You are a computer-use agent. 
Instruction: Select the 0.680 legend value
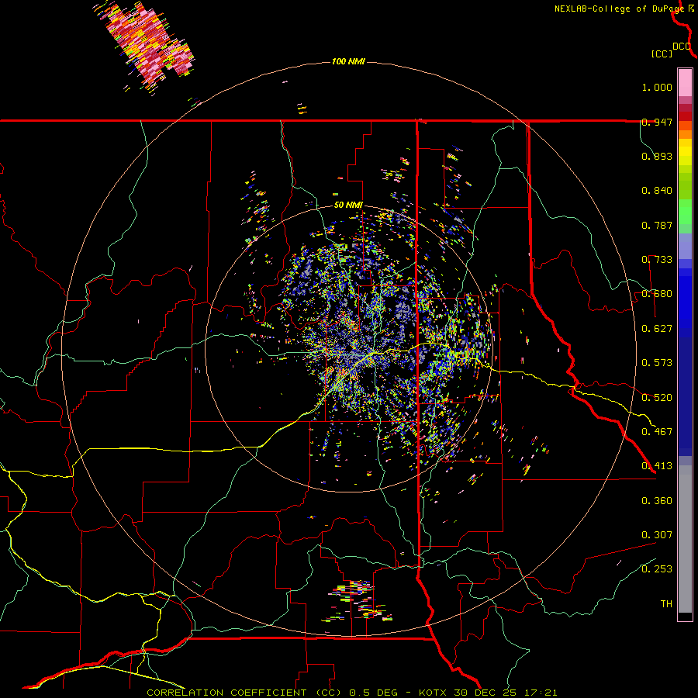pos(657,294)
